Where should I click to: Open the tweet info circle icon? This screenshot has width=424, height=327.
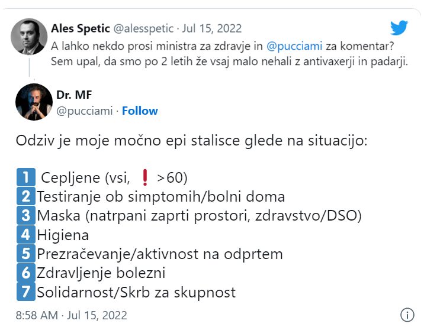coord(407,315)
